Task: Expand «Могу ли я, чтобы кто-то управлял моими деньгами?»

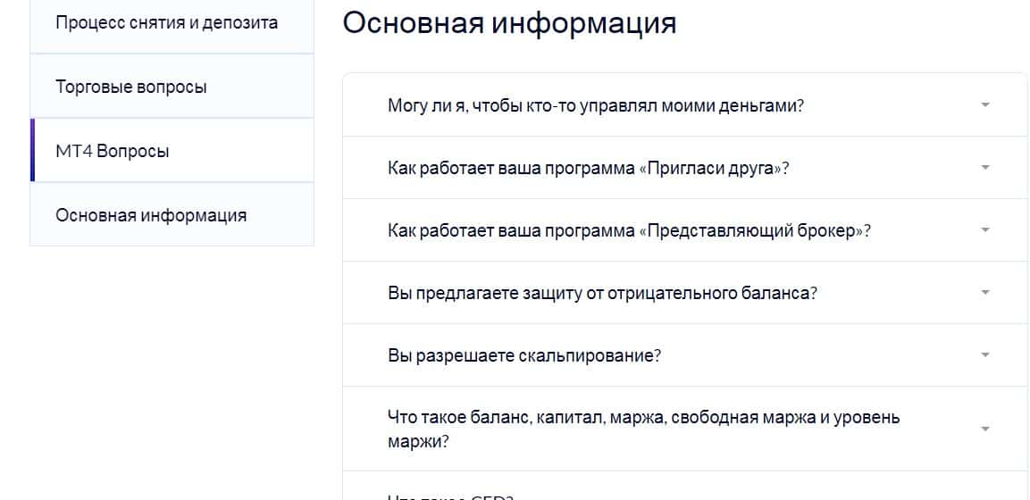Action: (x=596, y=105)
